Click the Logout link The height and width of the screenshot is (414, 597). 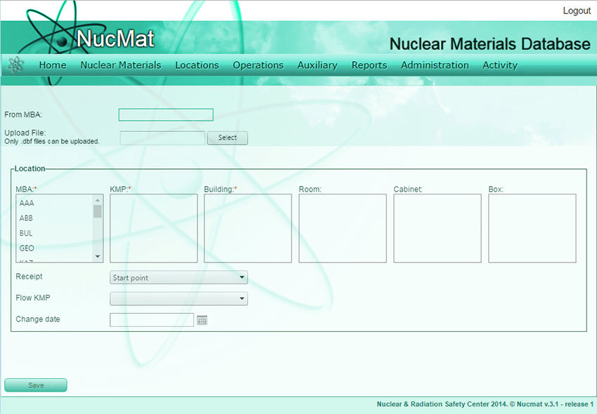click(x=577, y=11)
